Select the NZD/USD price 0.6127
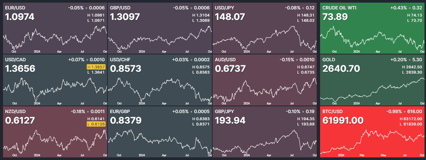The height and width of the screenshot is (160, 426). 20,121
